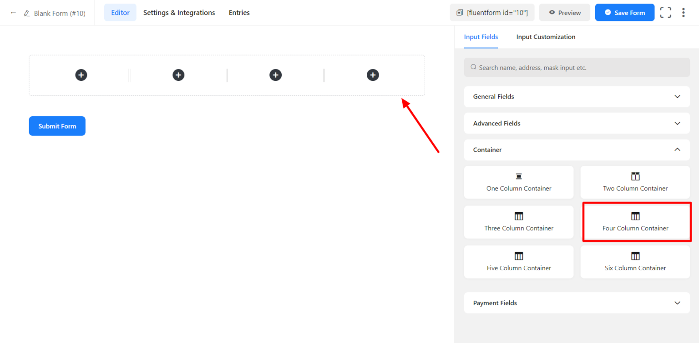Open the three-dot options menu
Screen dimensions: 699x343
point(684,12)
